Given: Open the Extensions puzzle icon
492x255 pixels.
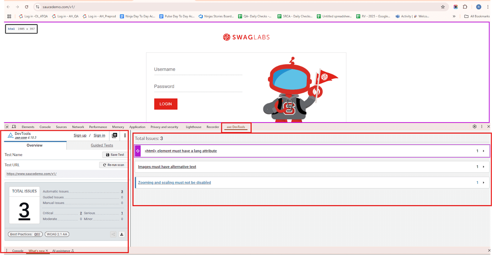Looking at the screenshot, I should tap(465, 7).
